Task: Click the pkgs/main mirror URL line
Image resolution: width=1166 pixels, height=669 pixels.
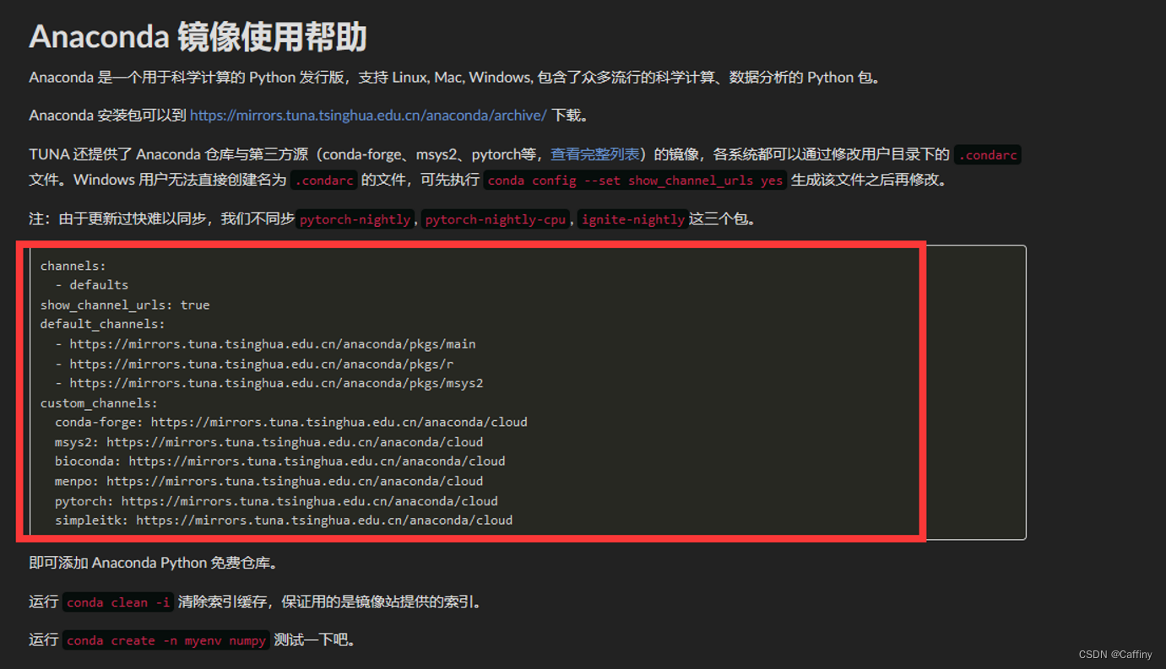Action: (265, 344)
